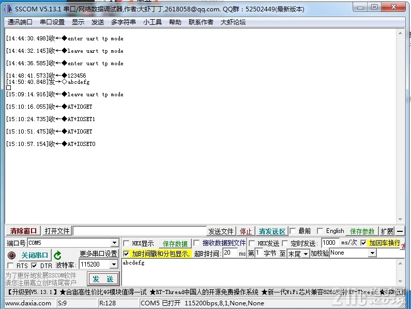This screenshot has width=411, height=309.
Task: Collapse panel with the minus button
Action: (x=400, y=231)
